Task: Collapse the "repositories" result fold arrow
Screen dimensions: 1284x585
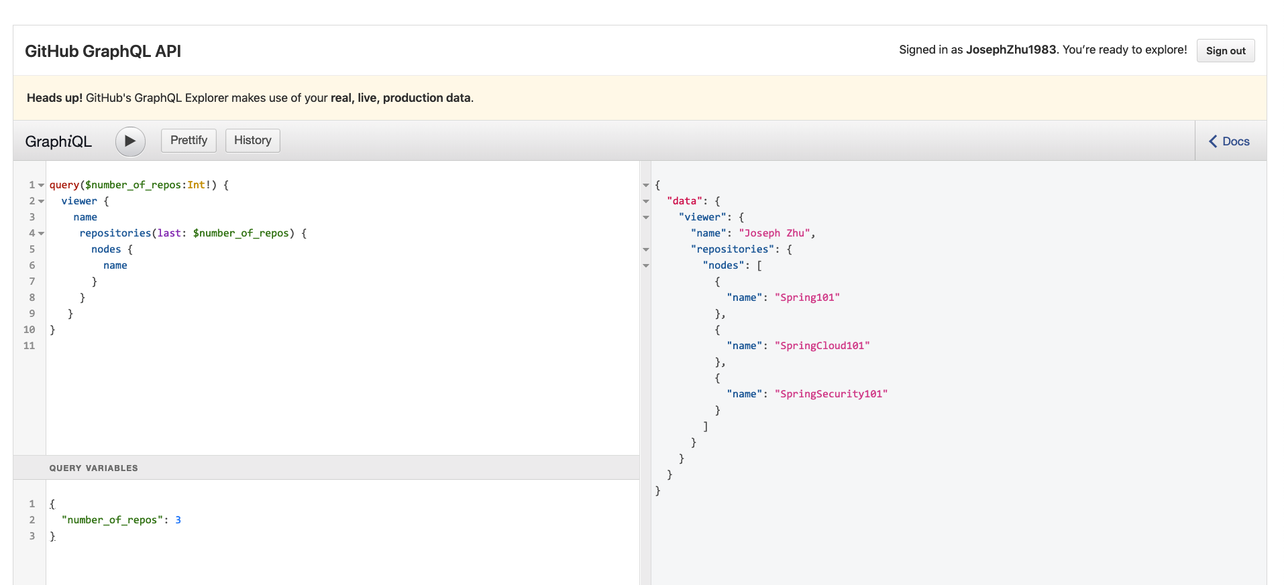Action: click(x=646, y=250)
